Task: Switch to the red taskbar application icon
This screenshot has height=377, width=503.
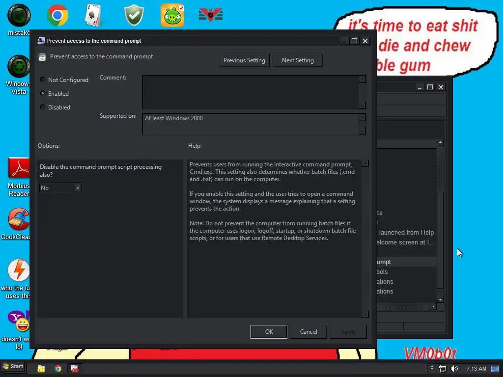Action: 75,369
